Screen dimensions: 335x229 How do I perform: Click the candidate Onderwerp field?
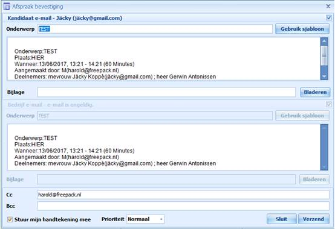click(x=155, y=29)
